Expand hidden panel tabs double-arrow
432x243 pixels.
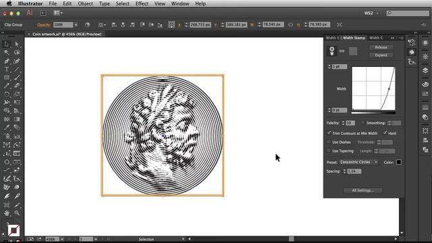click(x=392, y=38)
